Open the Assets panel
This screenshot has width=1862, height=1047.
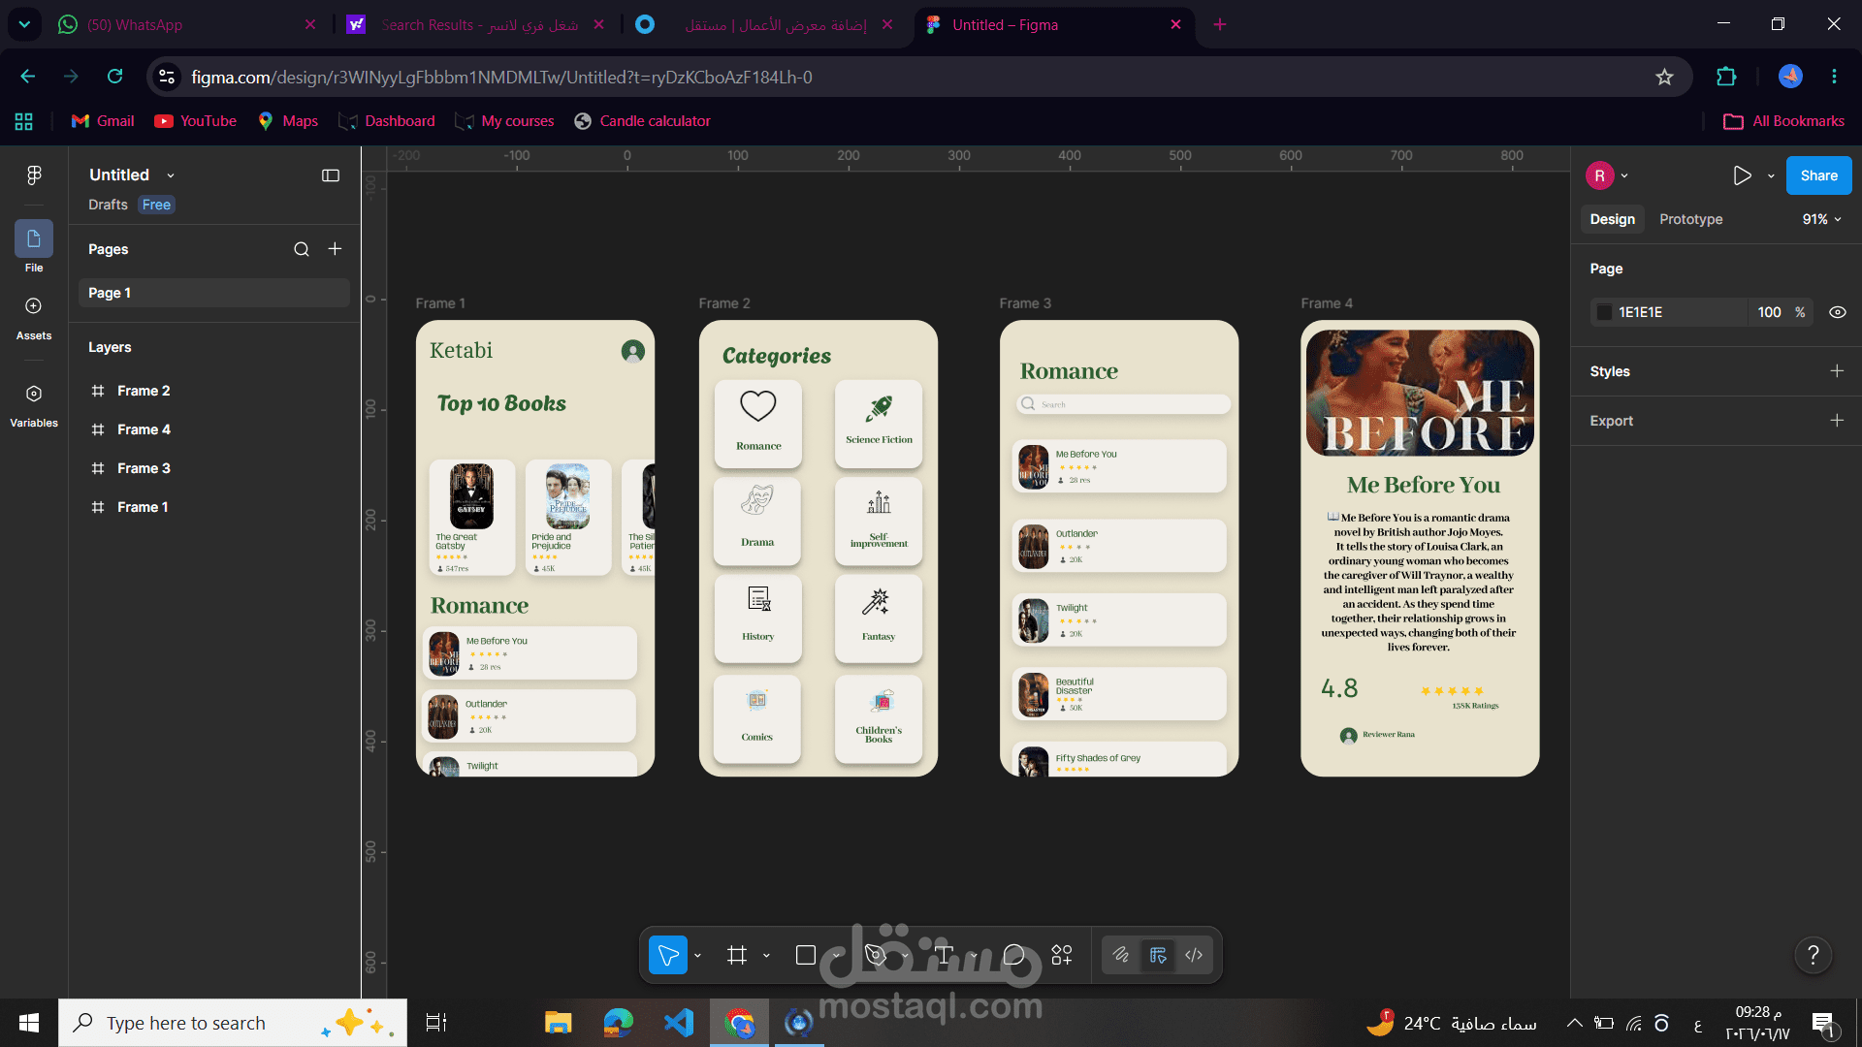pos(34,318)
